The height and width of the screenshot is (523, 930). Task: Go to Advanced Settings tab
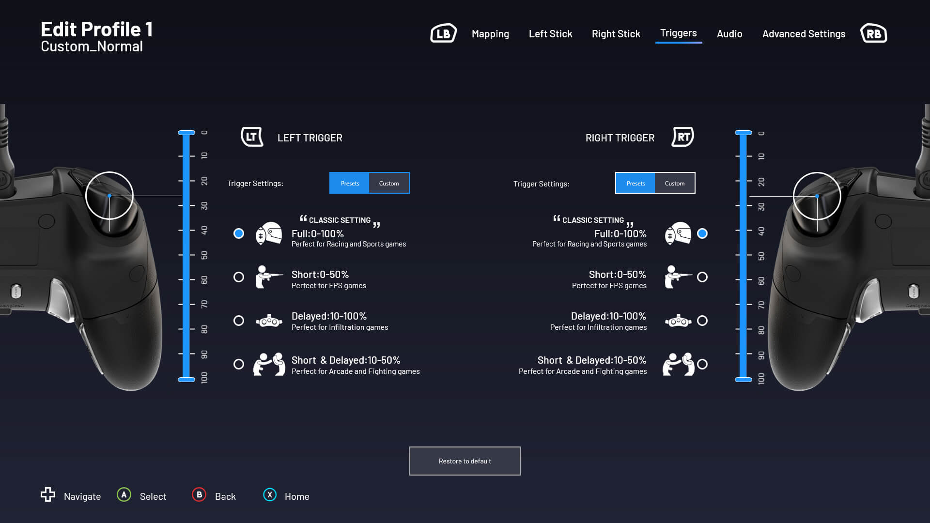[x=804, y=34]
